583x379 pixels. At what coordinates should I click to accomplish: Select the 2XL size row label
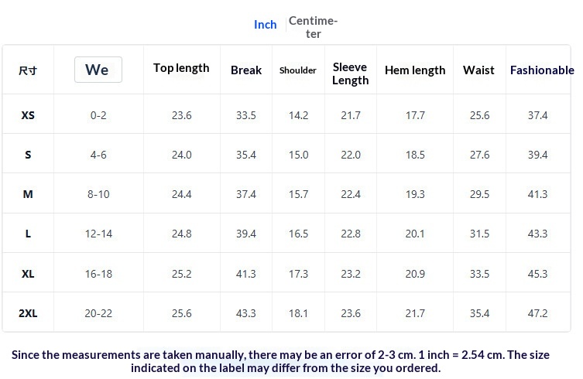coord(28,313)
